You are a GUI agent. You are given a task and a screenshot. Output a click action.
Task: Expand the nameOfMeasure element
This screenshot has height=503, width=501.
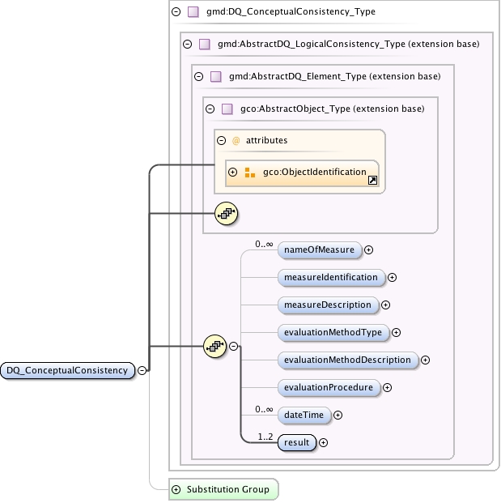tap(368, 250)
